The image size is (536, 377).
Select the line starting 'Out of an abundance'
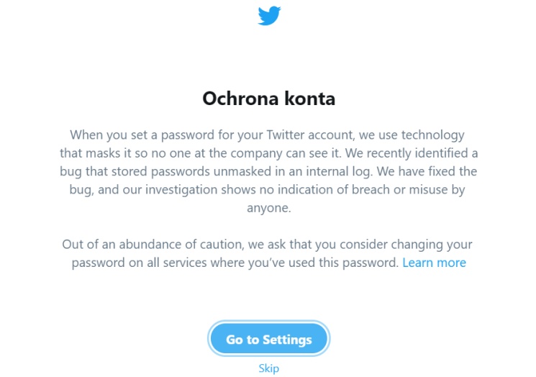coord(268,245)
